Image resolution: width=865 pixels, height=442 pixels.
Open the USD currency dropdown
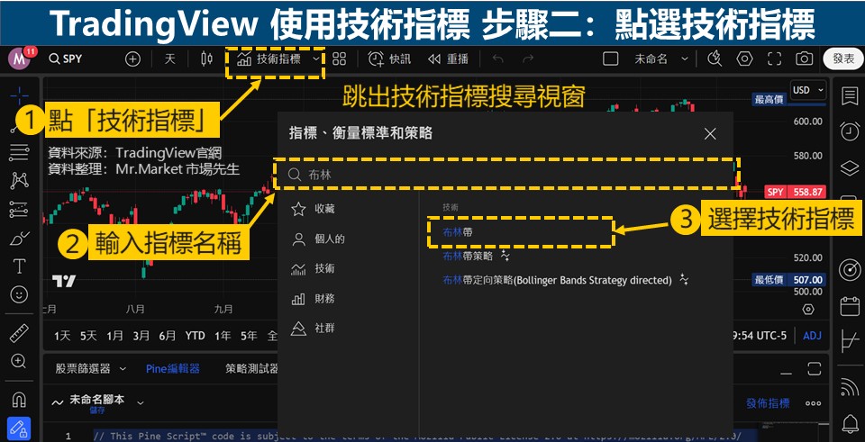click(808, 90)
